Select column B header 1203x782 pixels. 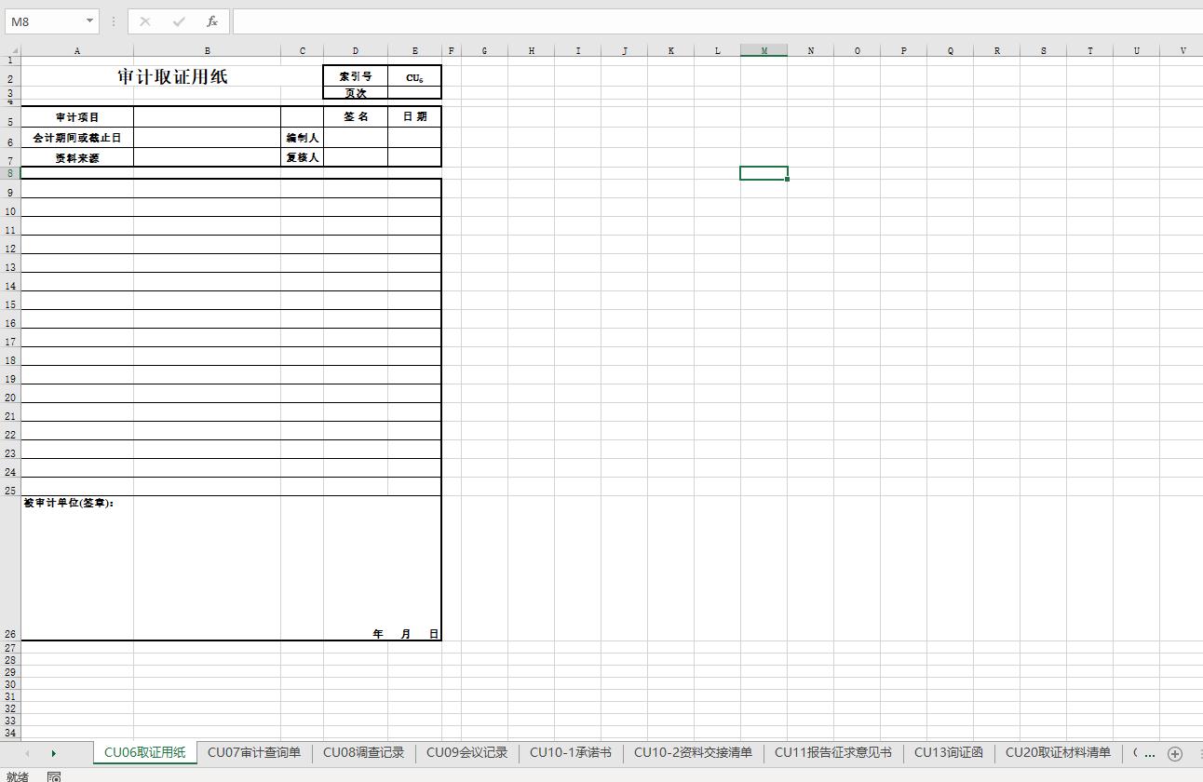208,50
